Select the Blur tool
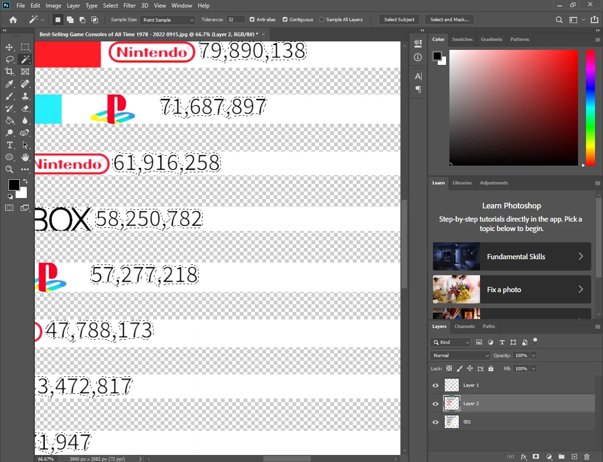 point(25,120)
